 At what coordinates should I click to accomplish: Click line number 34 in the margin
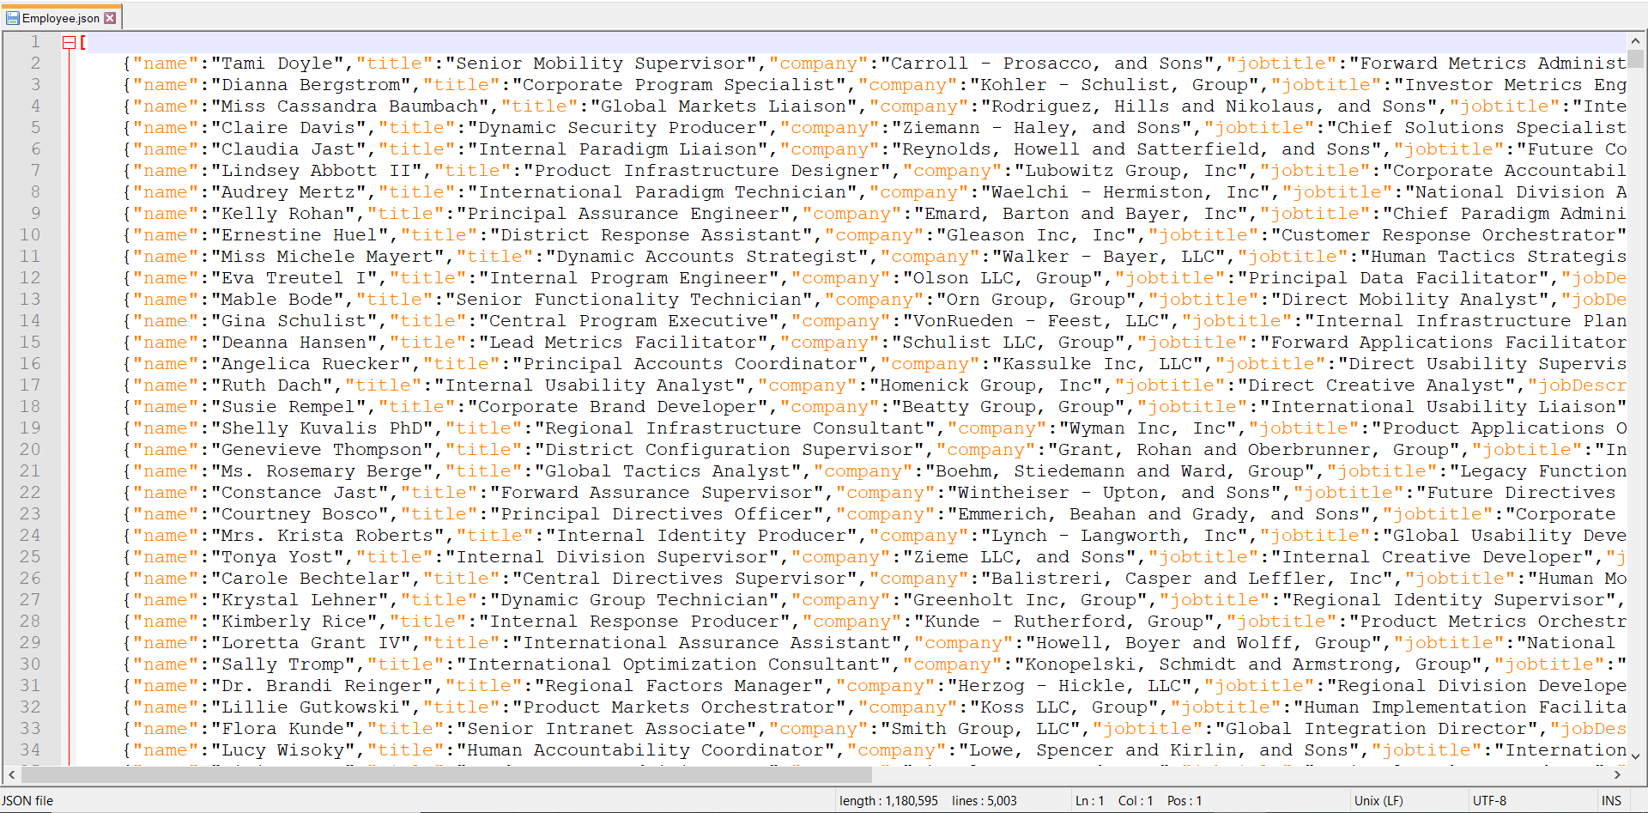click(x=30, y=749)
